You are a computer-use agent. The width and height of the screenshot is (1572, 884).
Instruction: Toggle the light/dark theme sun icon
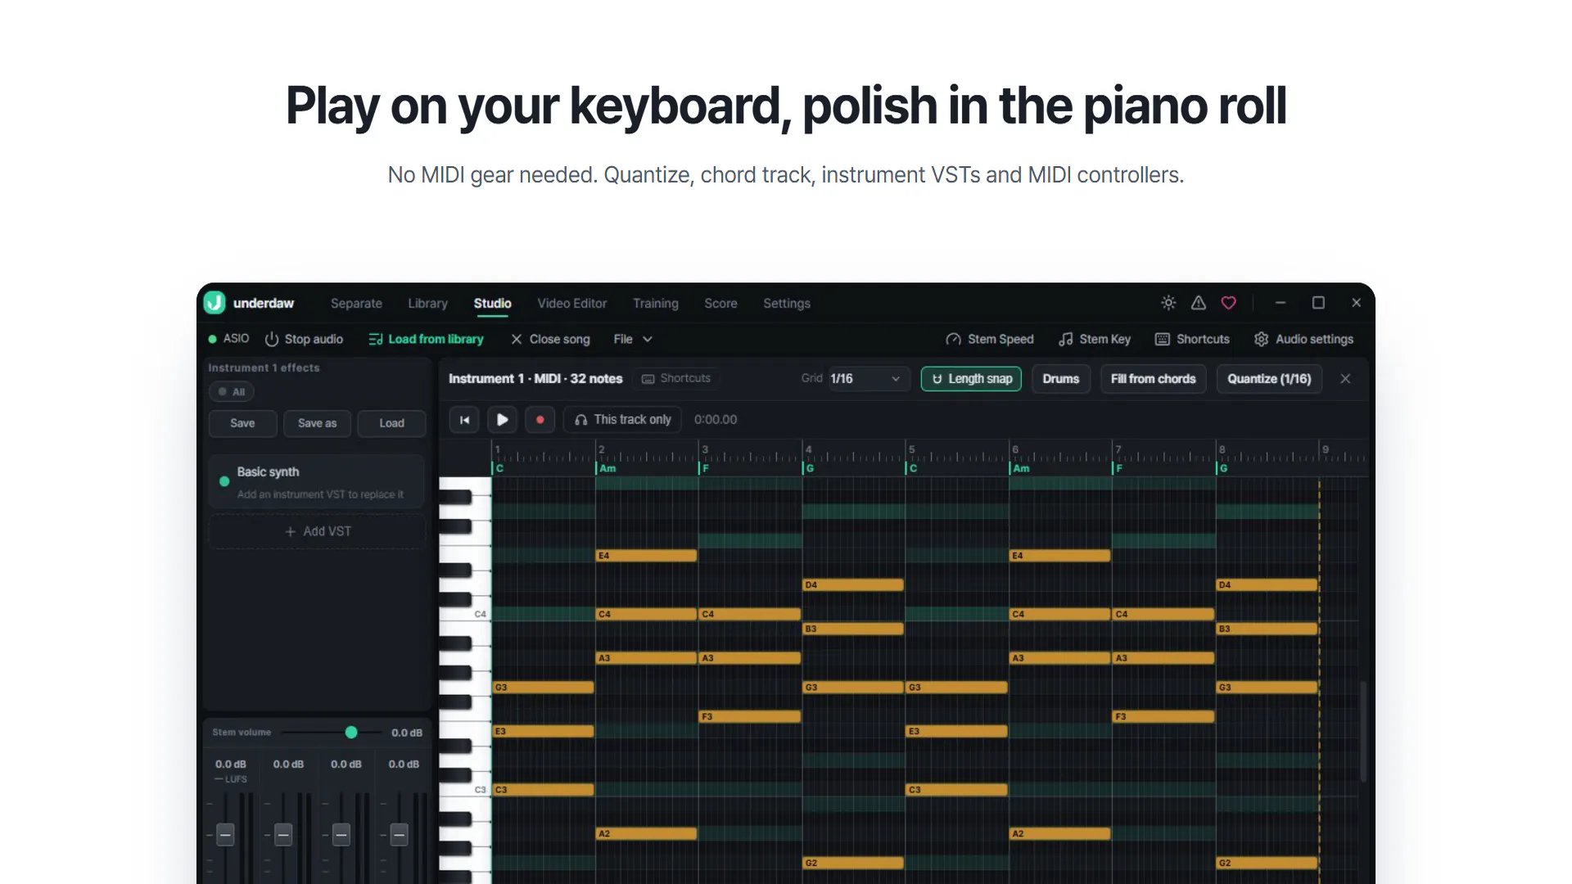coord(1168,303)
